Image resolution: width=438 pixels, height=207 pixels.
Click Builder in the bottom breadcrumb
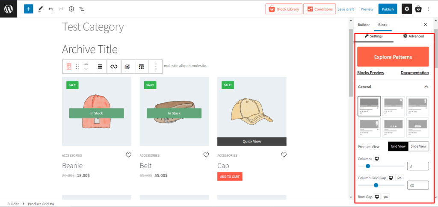pos(13,204)
